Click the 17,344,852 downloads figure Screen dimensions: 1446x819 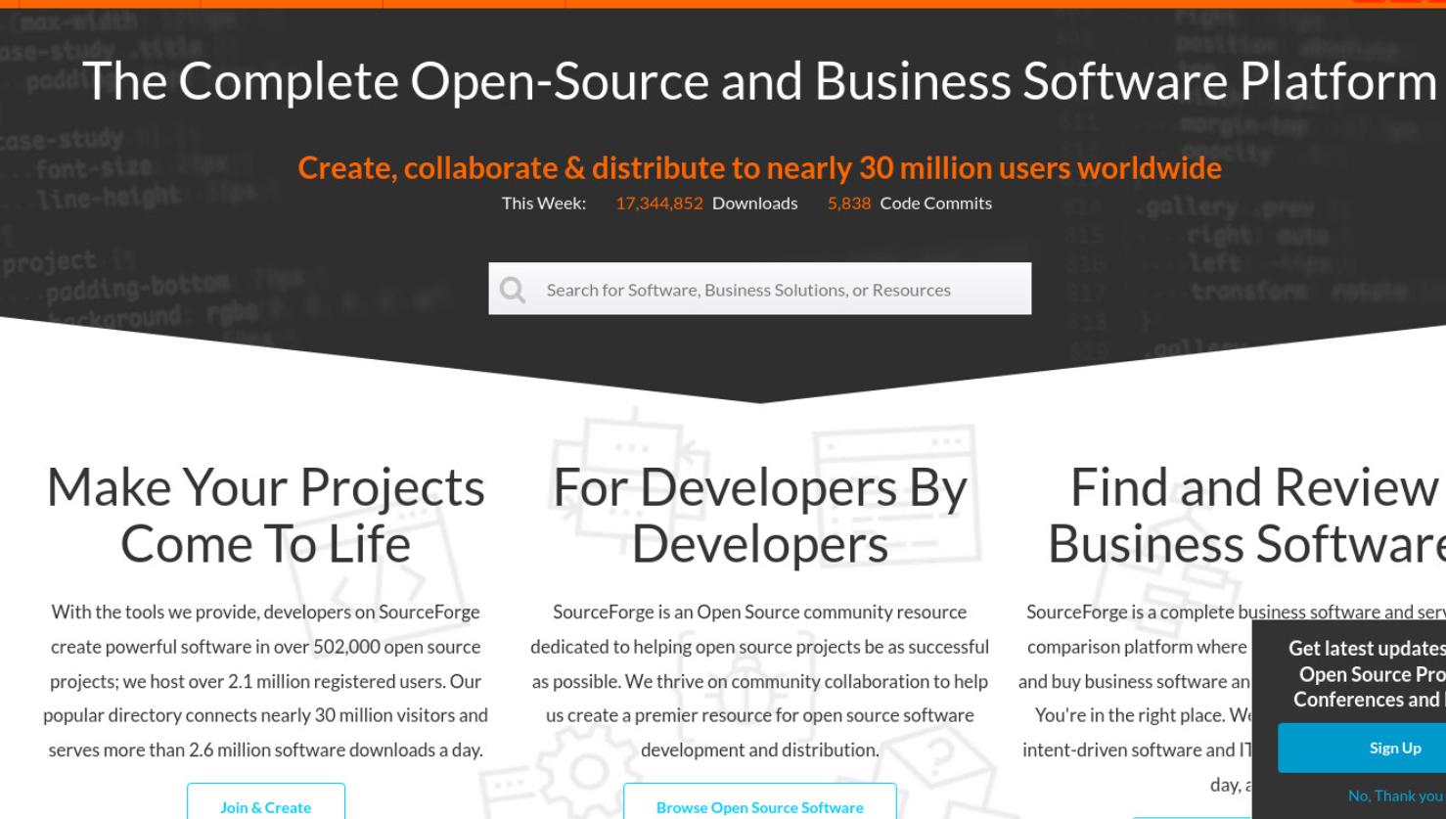click(x=659, y=204)
